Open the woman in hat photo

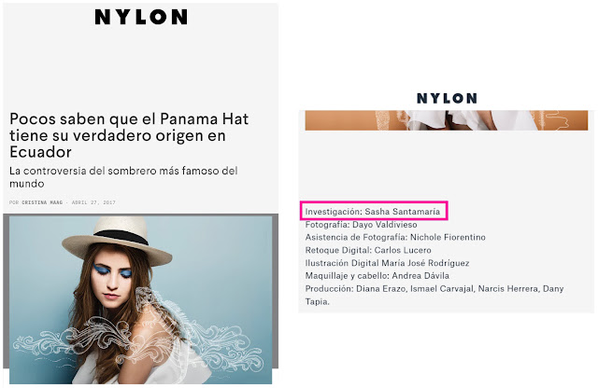click(141, 300)
